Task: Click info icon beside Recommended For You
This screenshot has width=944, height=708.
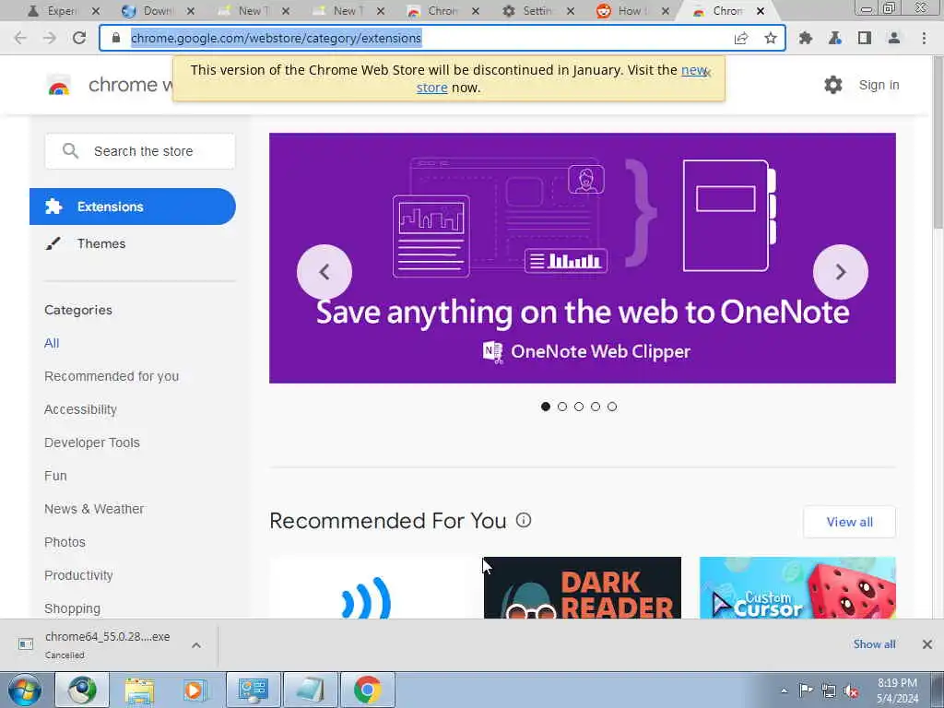Action: tap(524, 520)
